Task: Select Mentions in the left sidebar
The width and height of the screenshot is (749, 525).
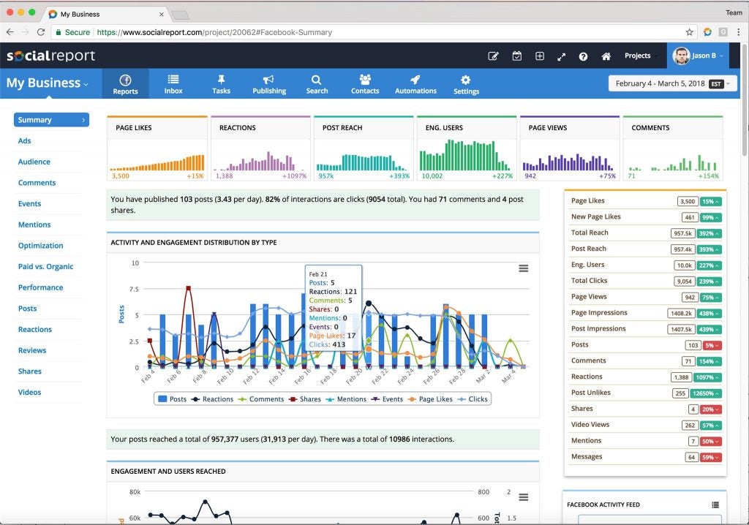Action: 34,224
